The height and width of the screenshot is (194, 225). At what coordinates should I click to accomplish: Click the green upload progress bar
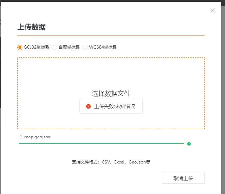[101, 143]
